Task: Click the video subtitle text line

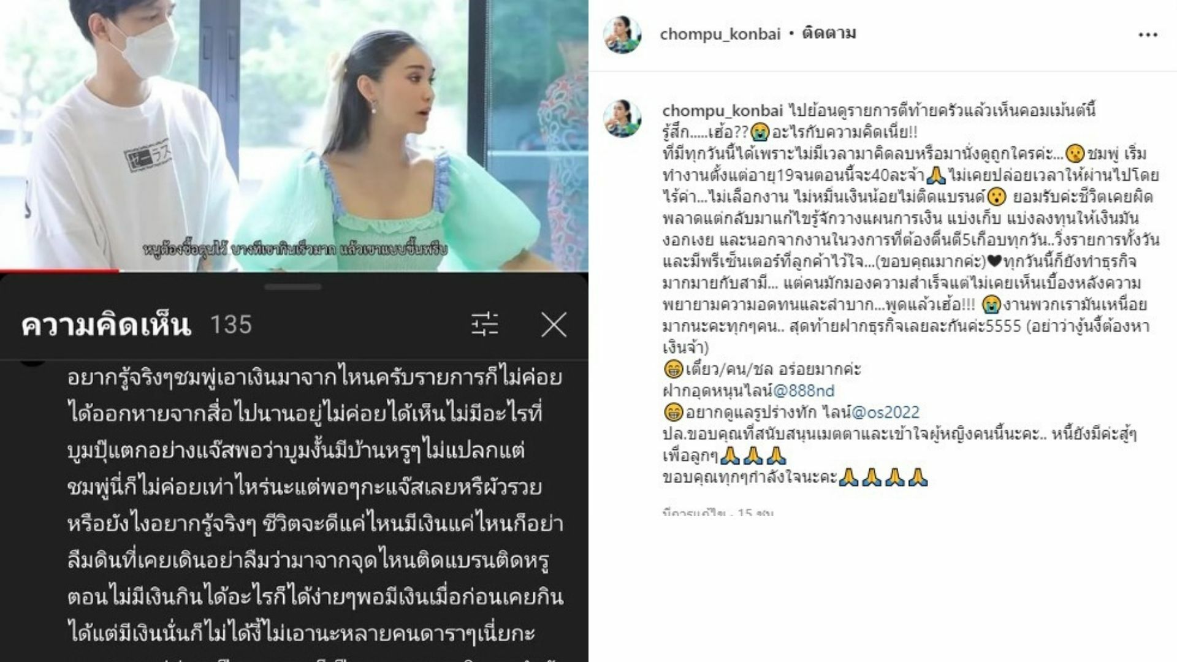Action: tap(295, 249)
